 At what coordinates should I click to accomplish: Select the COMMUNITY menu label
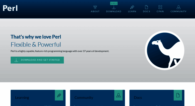click(178, 12)
